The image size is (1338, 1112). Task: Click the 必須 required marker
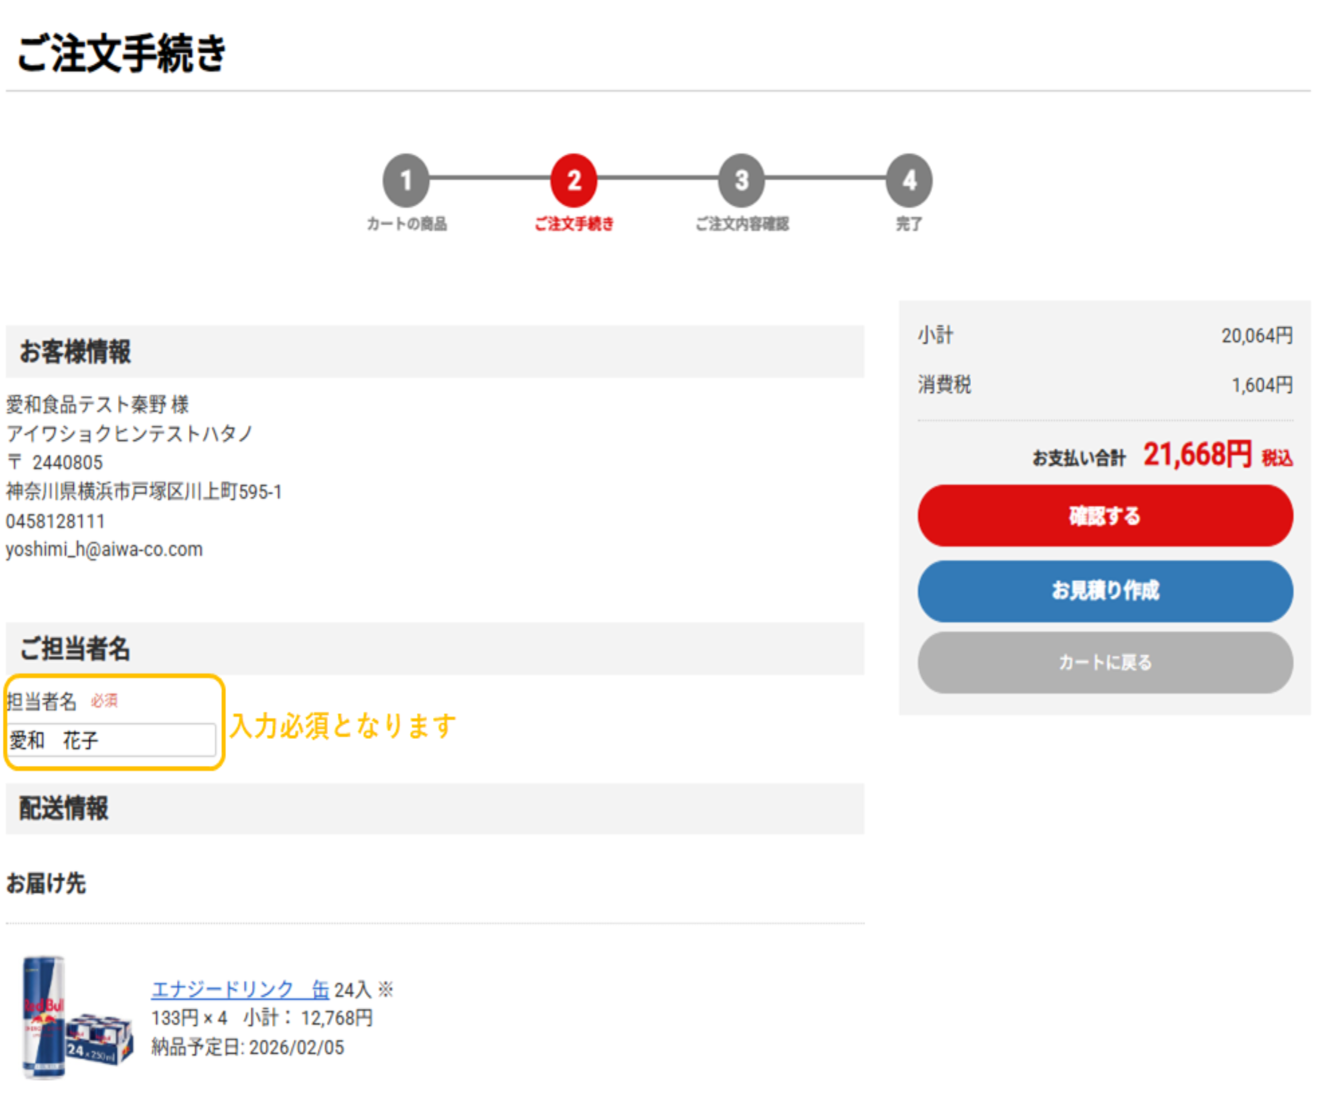(104, 700)
